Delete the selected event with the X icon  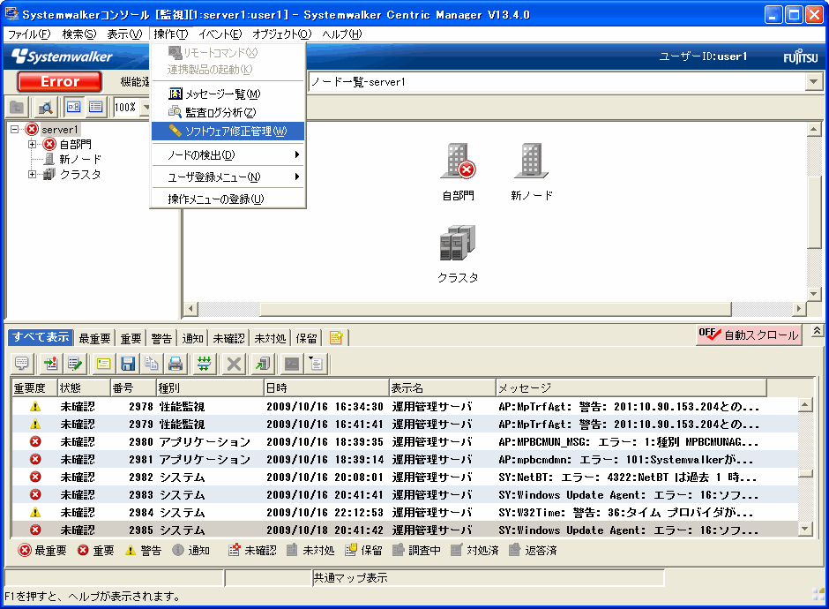click(234, 363)
